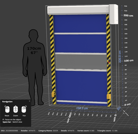Screen dimensions: 138x134
Task: Click the 220.0 cm height dimension label
Action: (x=120, y=56)
